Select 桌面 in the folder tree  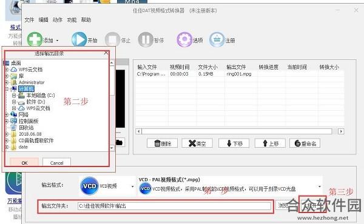(x=16, y=63)
